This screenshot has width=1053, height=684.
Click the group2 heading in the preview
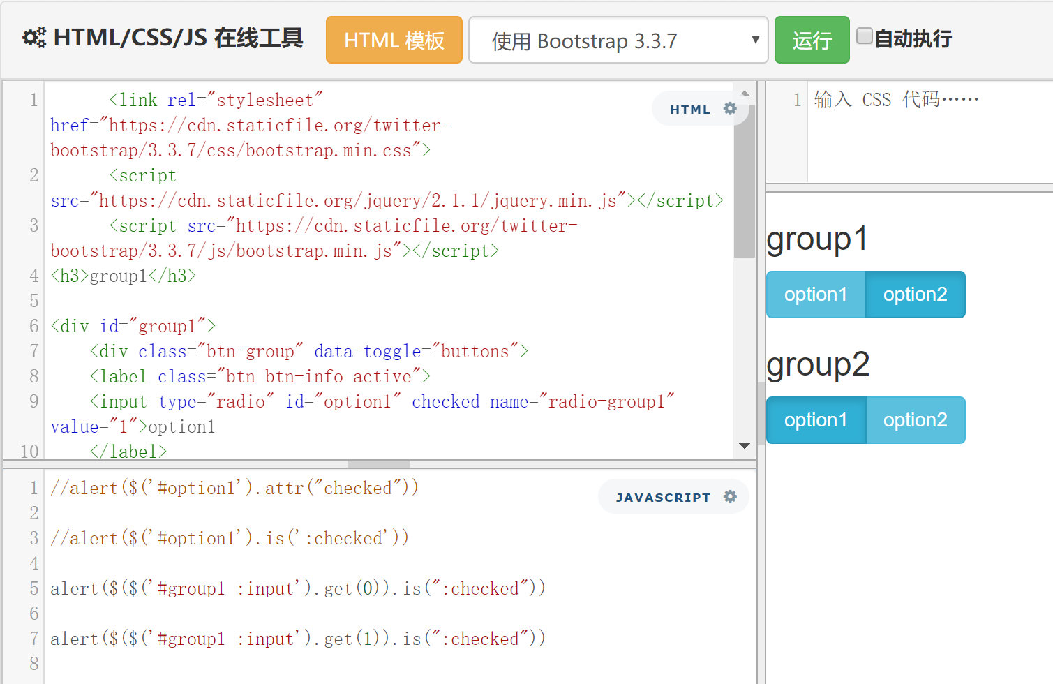[818, 364]
